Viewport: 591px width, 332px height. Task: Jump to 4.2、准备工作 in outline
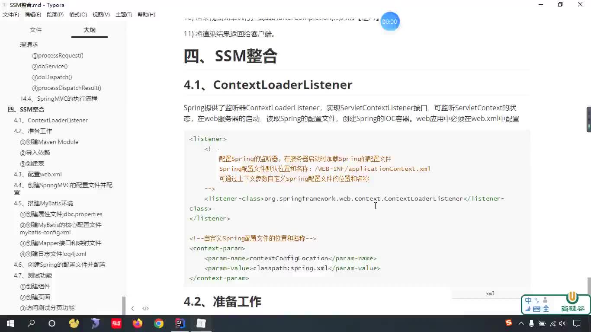(33, 131)
